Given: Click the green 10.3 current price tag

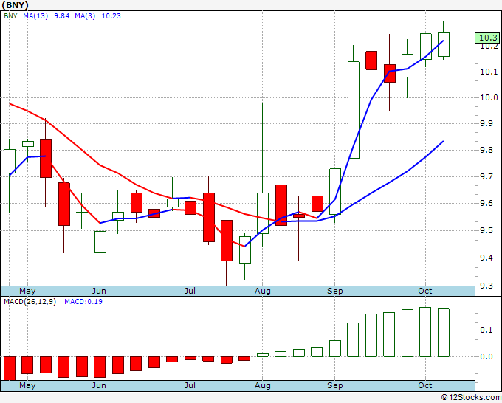Looking at the screenshot, I should tap(488, 38).
